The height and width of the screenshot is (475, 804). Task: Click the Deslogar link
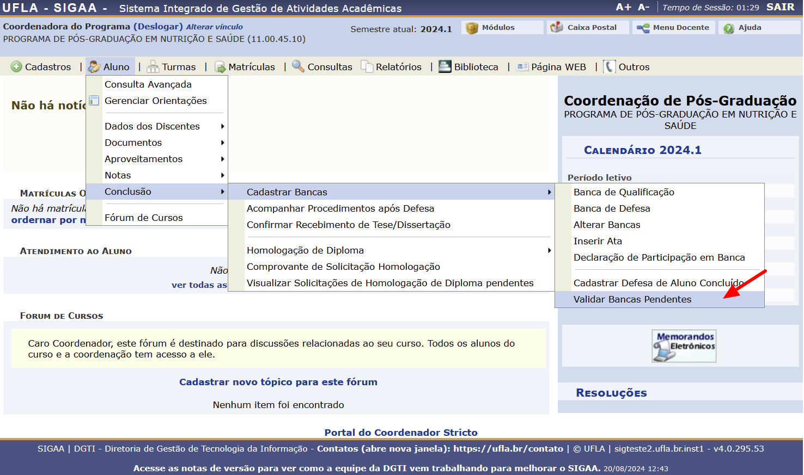(x=158, y=26)
